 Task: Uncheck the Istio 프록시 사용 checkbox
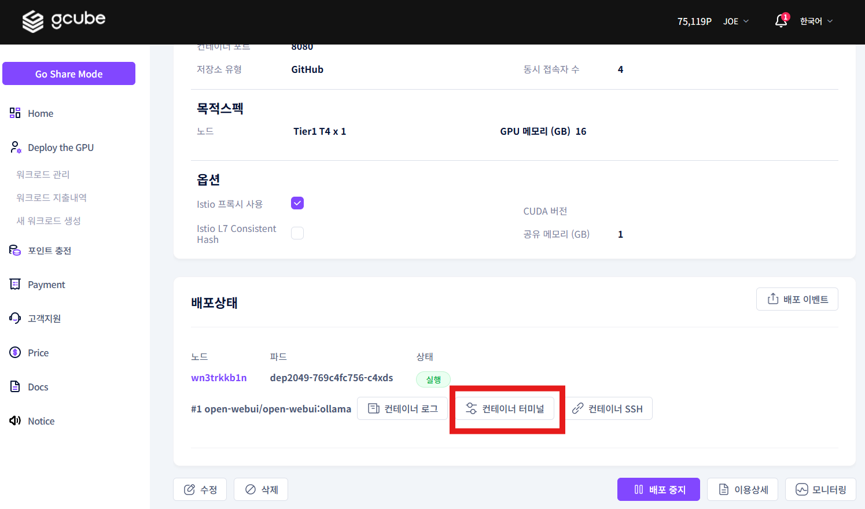(x=297, y=203)
